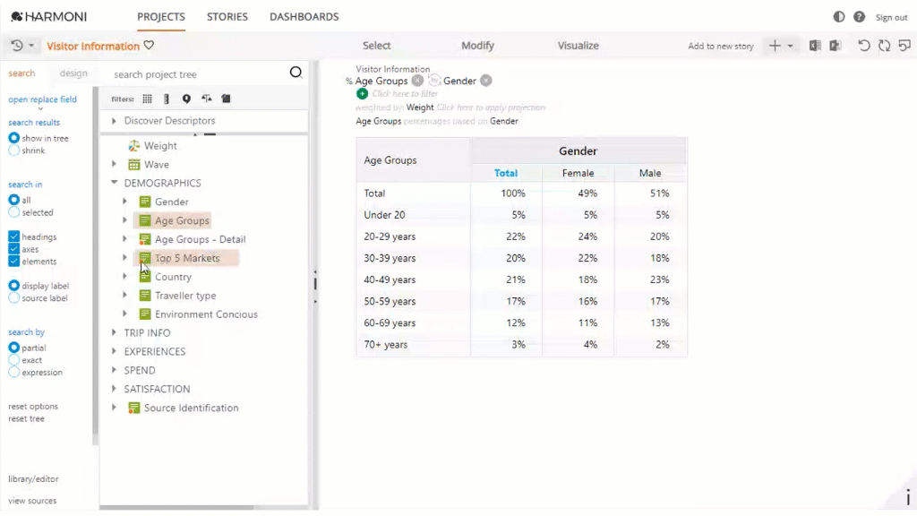
Task: Switch to the design tab
Action: [x=73, y=73]
